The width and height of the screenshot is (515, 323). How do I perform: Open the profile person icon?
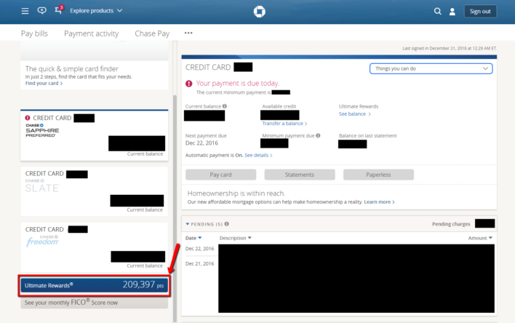[452, 12]
